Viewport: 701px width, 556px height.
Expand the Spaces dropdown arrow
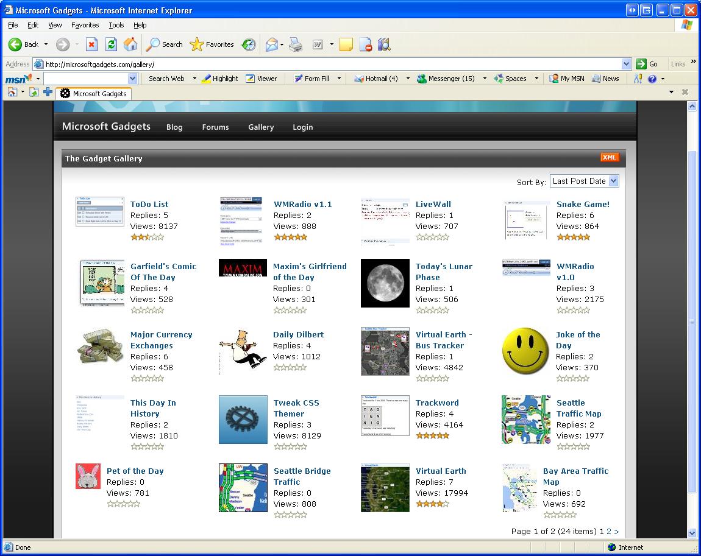click(x=536, y=79)
